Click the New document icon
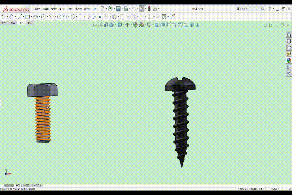Viewport: 292px width, 195px height. point(103,9)
